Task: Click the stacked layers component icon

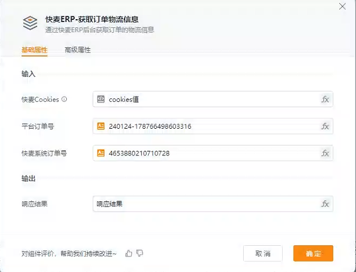Action: (30, 23)
